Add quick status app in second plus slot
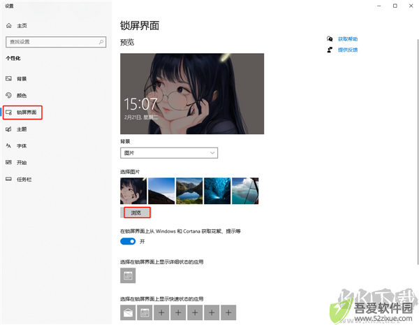This screenshot has height=325, width=419. coord(178,312)
